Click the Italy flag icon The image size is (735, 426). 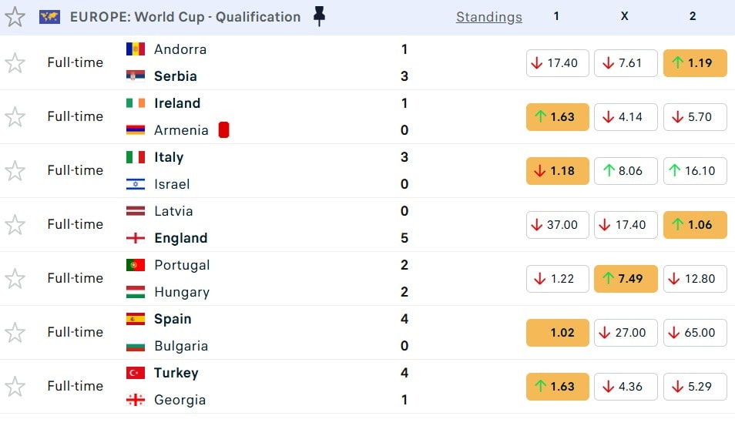136,157
